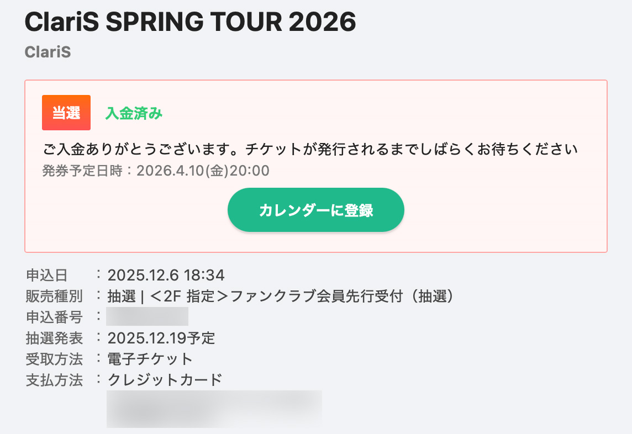This screenshot has width=632, height=434.
Task: Click the blurred application number value
Action: click(148, 317)
